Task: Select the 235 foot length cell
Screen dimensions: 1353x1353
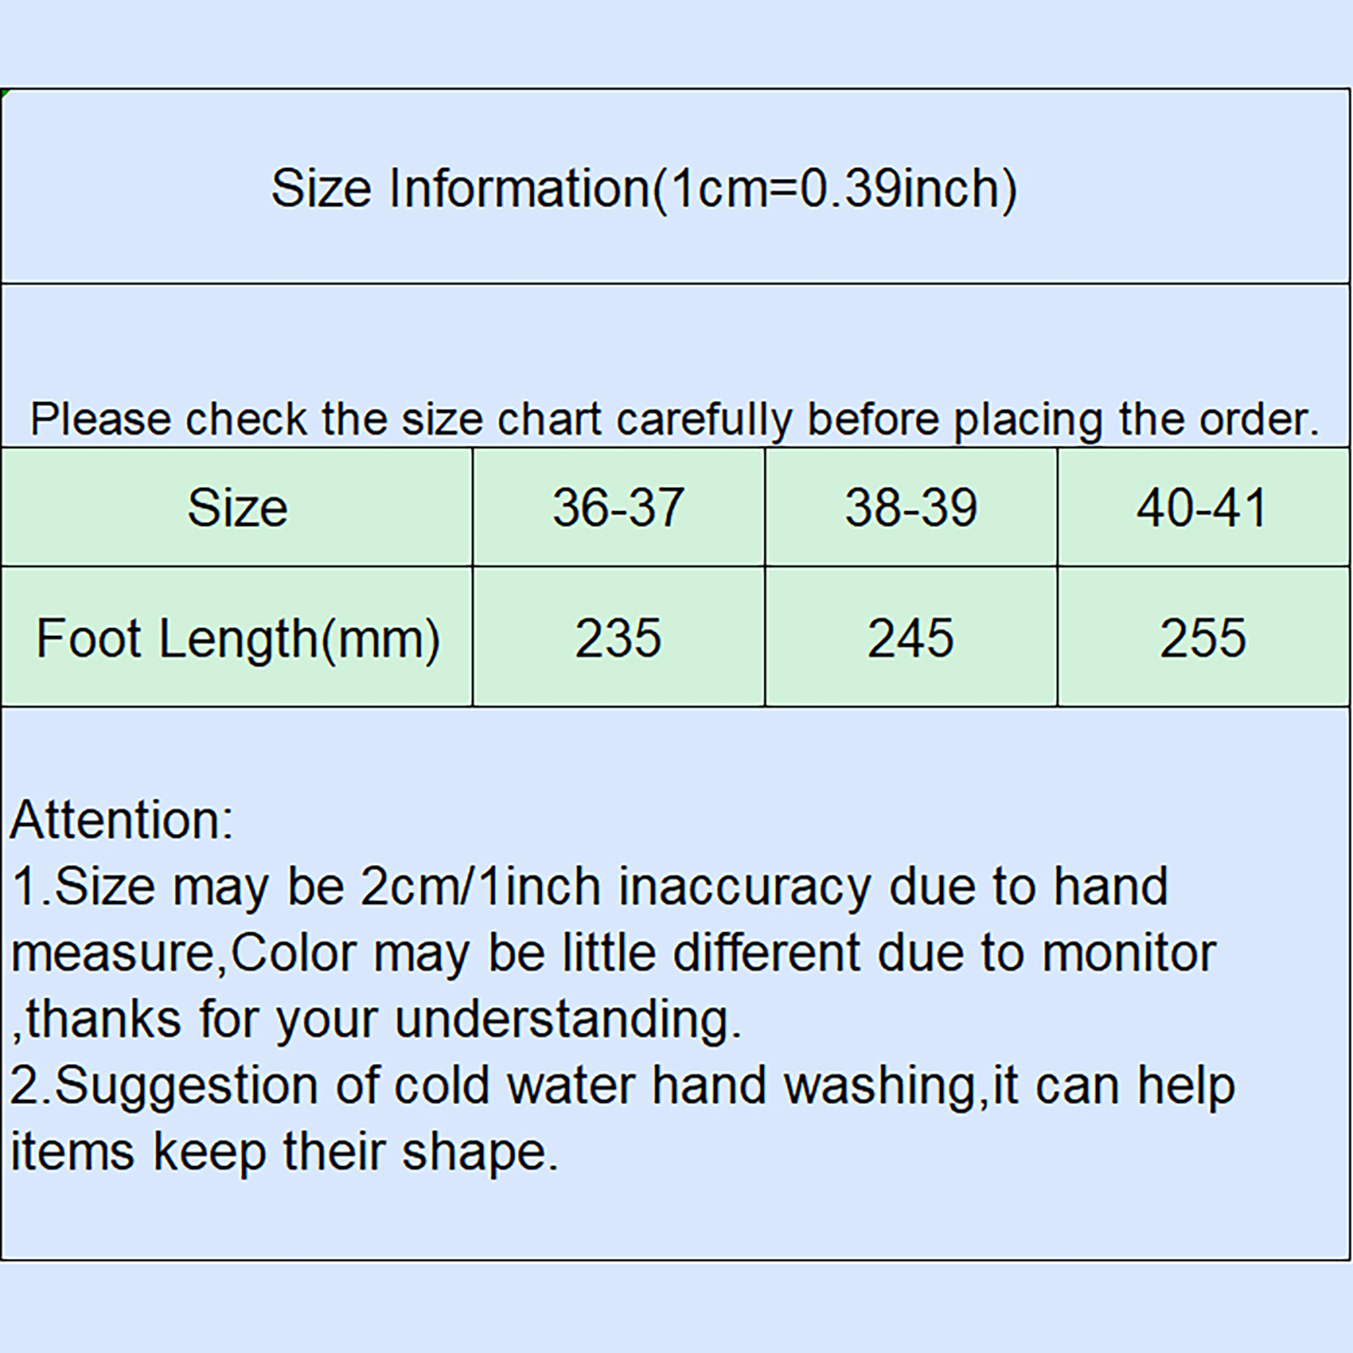Action: (618, 638)
